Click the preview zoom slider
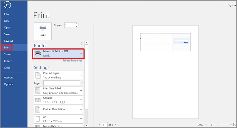 (x=218, y=125)
